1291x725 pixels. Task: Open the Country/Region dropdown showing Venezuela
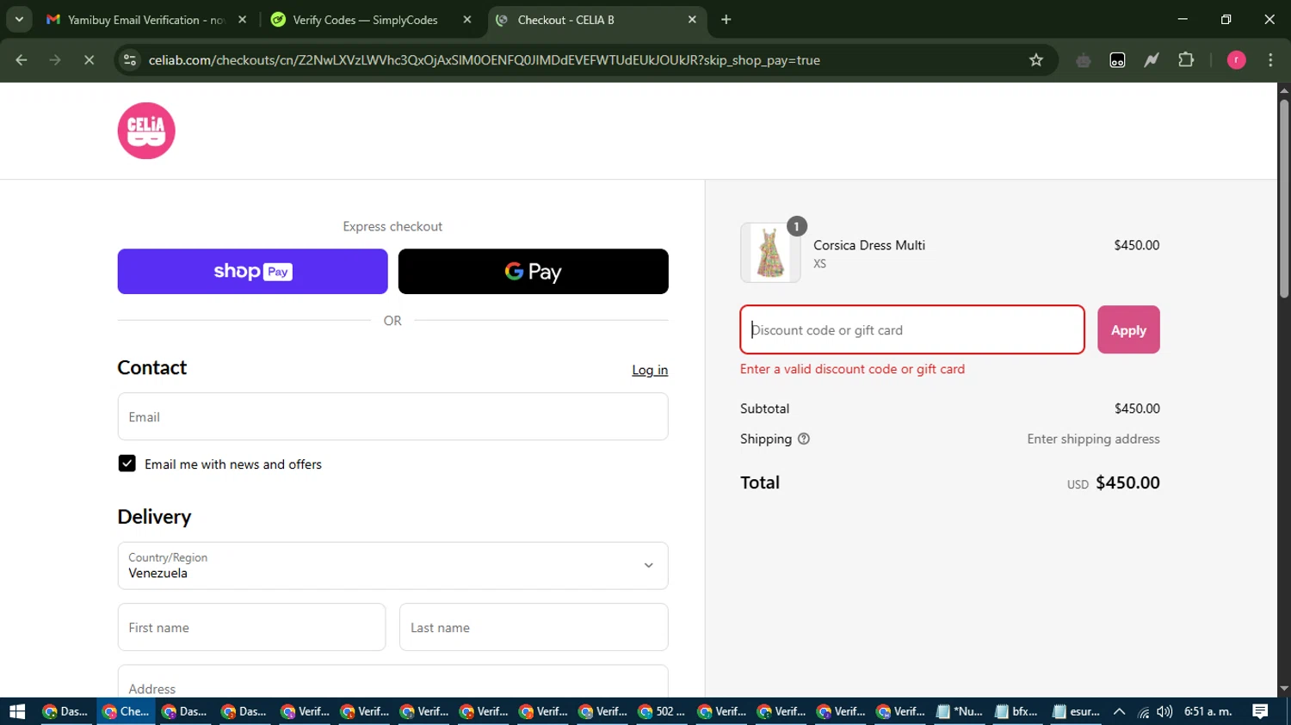[392, 566]
